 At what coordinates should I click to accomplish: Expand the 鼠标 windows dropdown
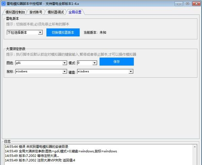(x=41, y=71)
